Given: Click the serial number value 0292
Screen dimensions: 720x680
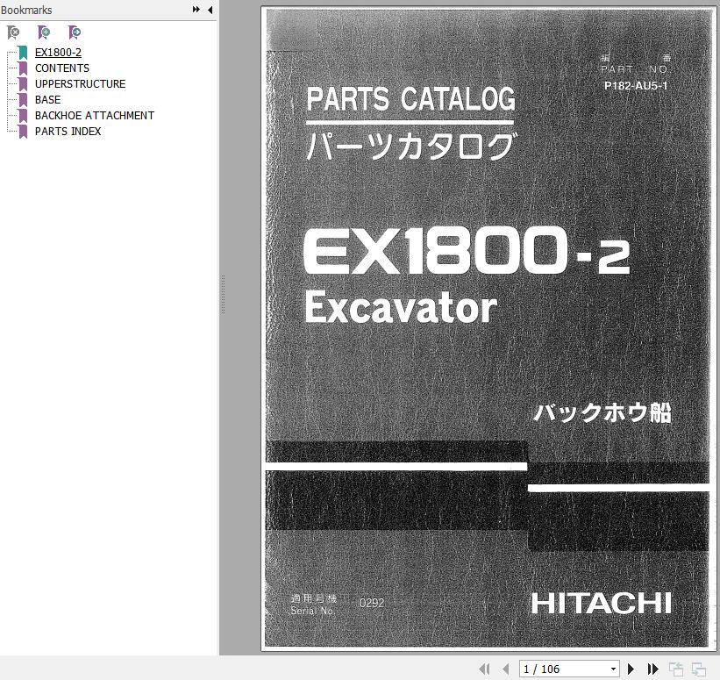Looking at the screenshot, I should (x=372, y=603).
